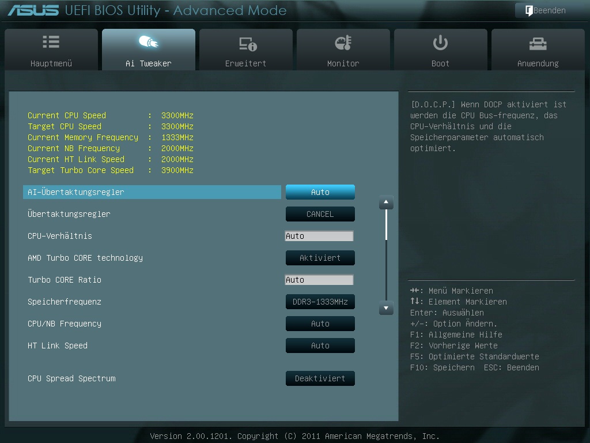The height and width of the screenshot is (443, 590).
Task: Click the Target CPU Speed 3300MHz value
Action: [177, 126]
